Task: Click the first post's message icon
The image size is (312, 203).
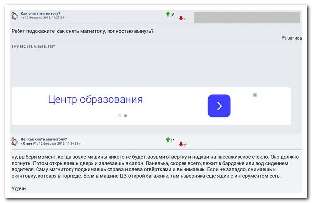Action: [x=15, y=16]
